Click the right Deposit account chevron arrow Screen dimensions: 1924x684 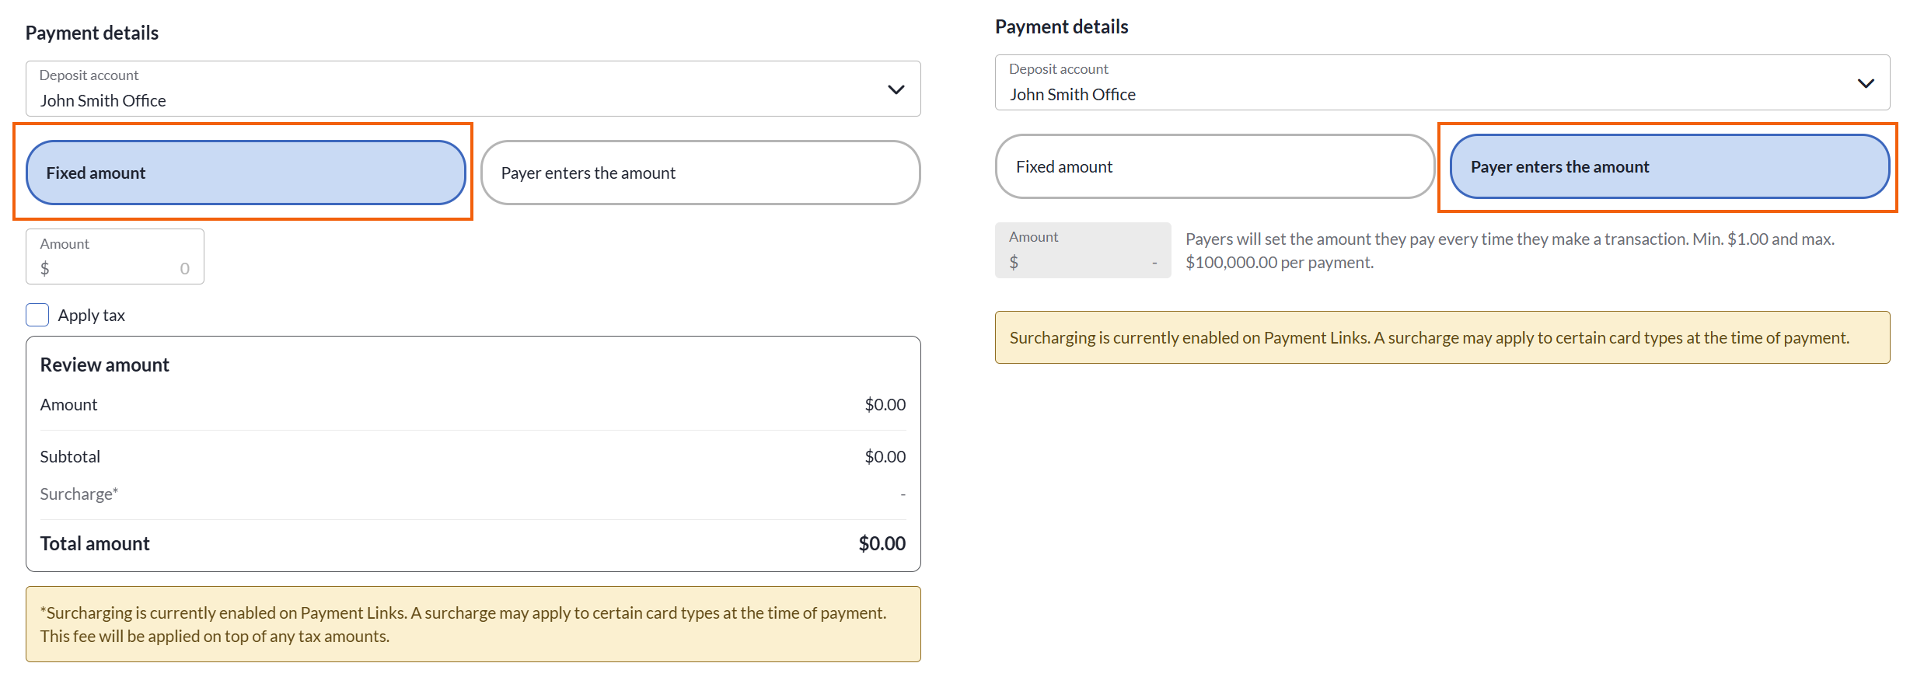click(x=1865, y=83)
